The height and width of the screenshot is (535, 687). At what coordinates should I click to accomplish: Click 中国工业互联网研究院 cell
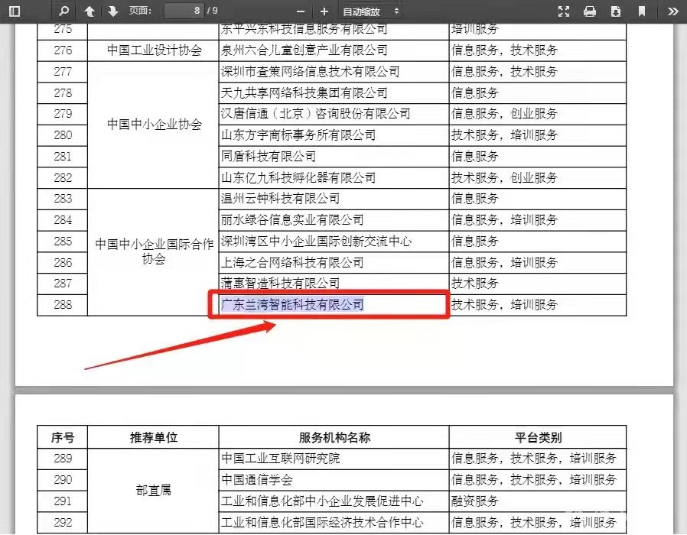[x=334, y=459]
